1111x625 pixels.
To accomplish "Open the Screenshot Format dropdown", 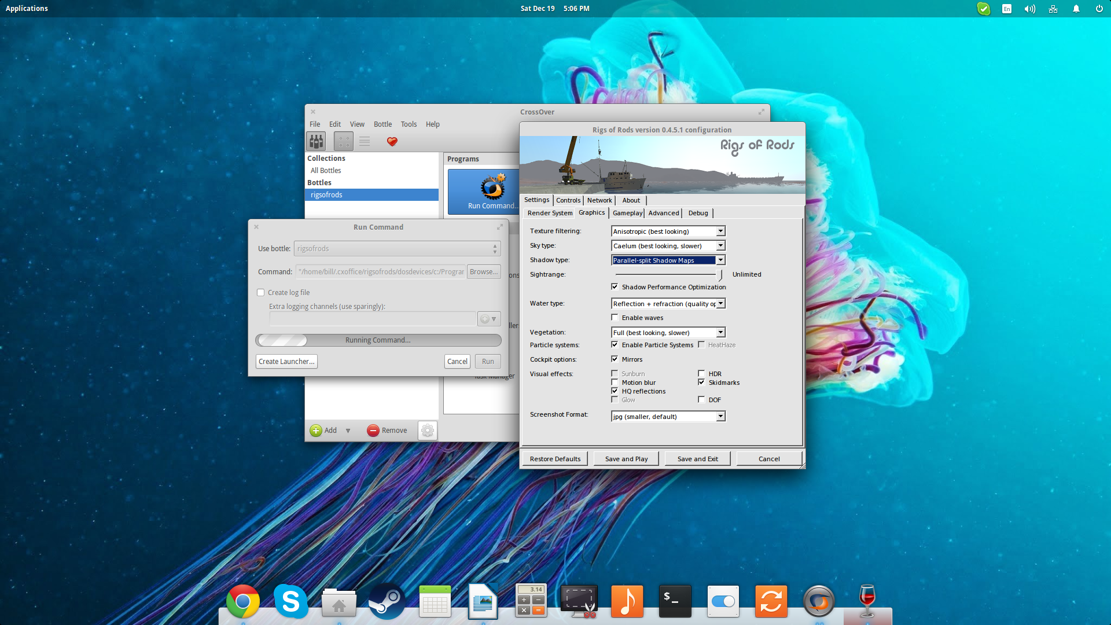I will click(668, 416).
